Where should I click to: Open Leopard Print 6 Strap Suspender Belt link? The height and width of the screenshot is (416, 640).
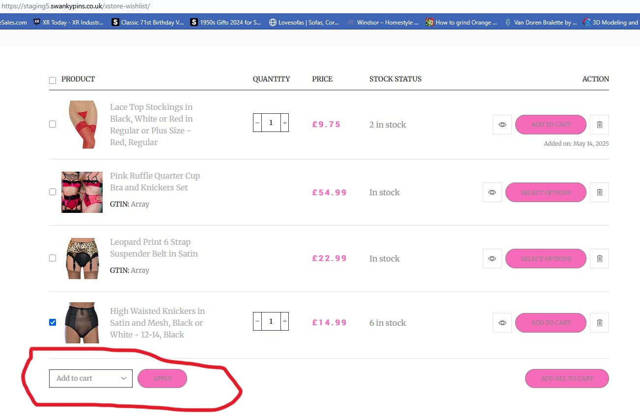pos(154,248)
